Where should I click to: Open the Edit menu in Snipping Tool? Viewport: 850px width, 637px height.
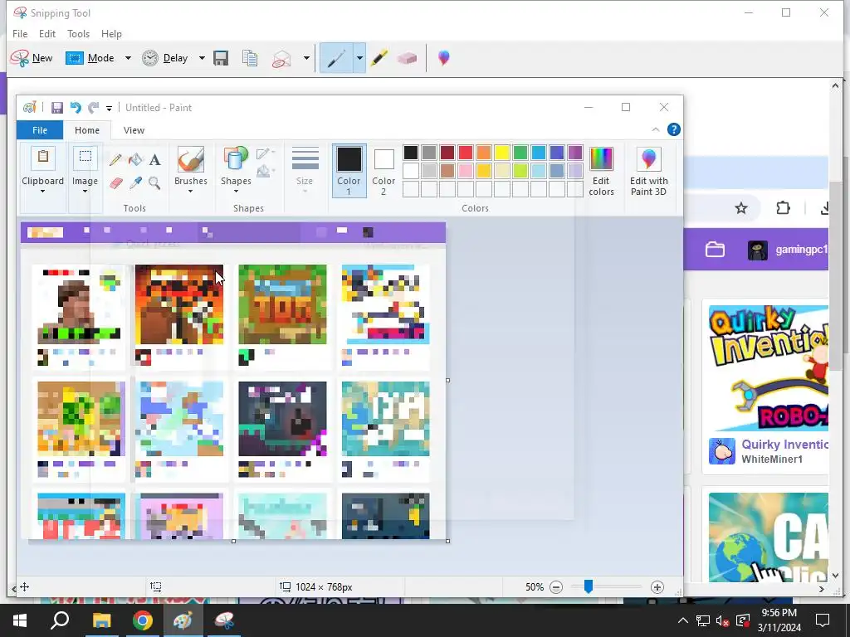point(47,33)
